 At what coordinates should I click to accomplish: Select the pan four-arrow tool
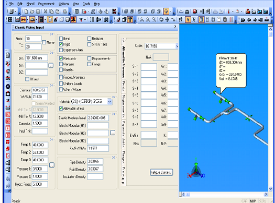167,20
